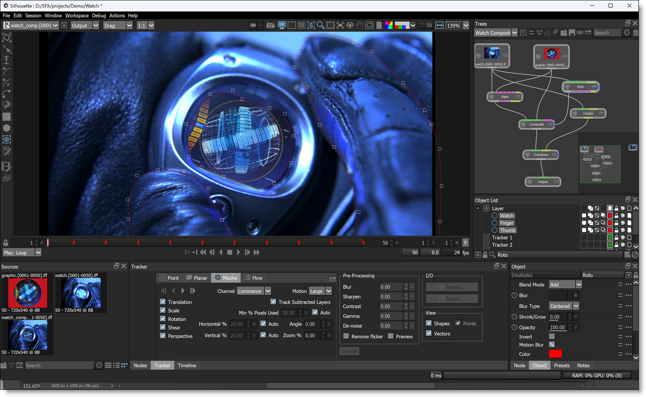Click the Presets tab button
The width and height of the screenshot is (646, 397).
(562, 365)
